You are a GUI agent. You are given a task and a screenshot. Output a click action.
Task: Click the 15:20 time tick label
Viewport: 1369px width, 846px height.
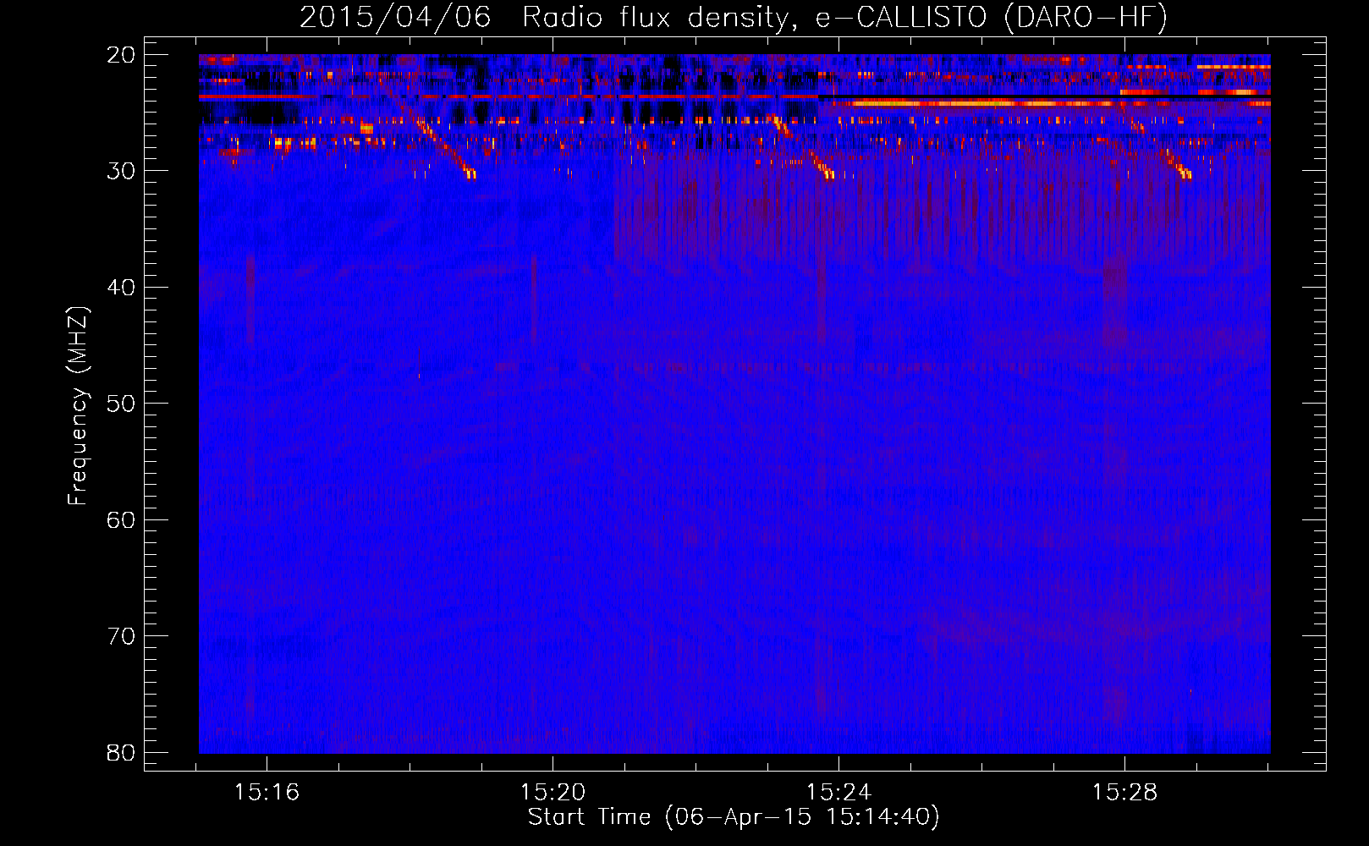pyautogui.click(x=553, y=793)
